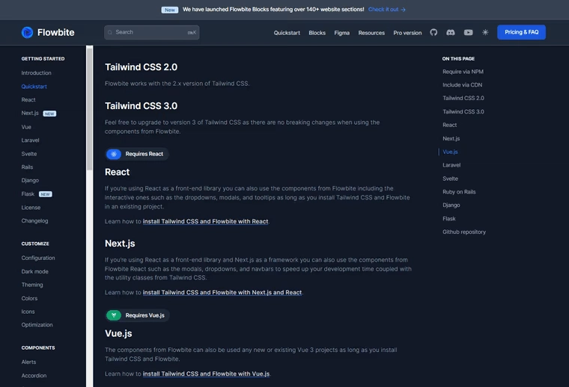
Task: Open Alerts under Components
Action: 28,362
